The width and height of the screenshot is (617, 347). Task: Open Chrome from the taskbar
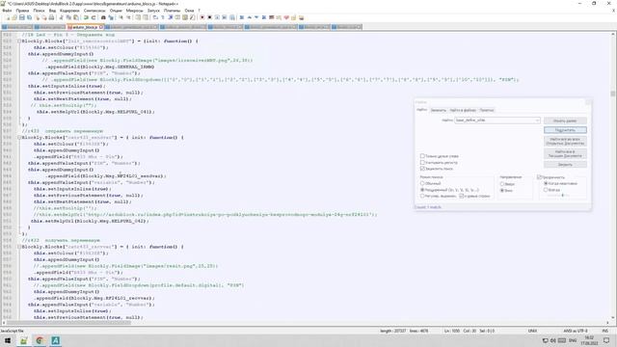click(40, 340)
